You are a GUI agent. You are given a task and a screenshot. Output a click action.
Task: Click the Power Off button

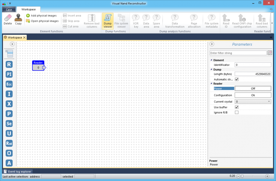point(253,88)
